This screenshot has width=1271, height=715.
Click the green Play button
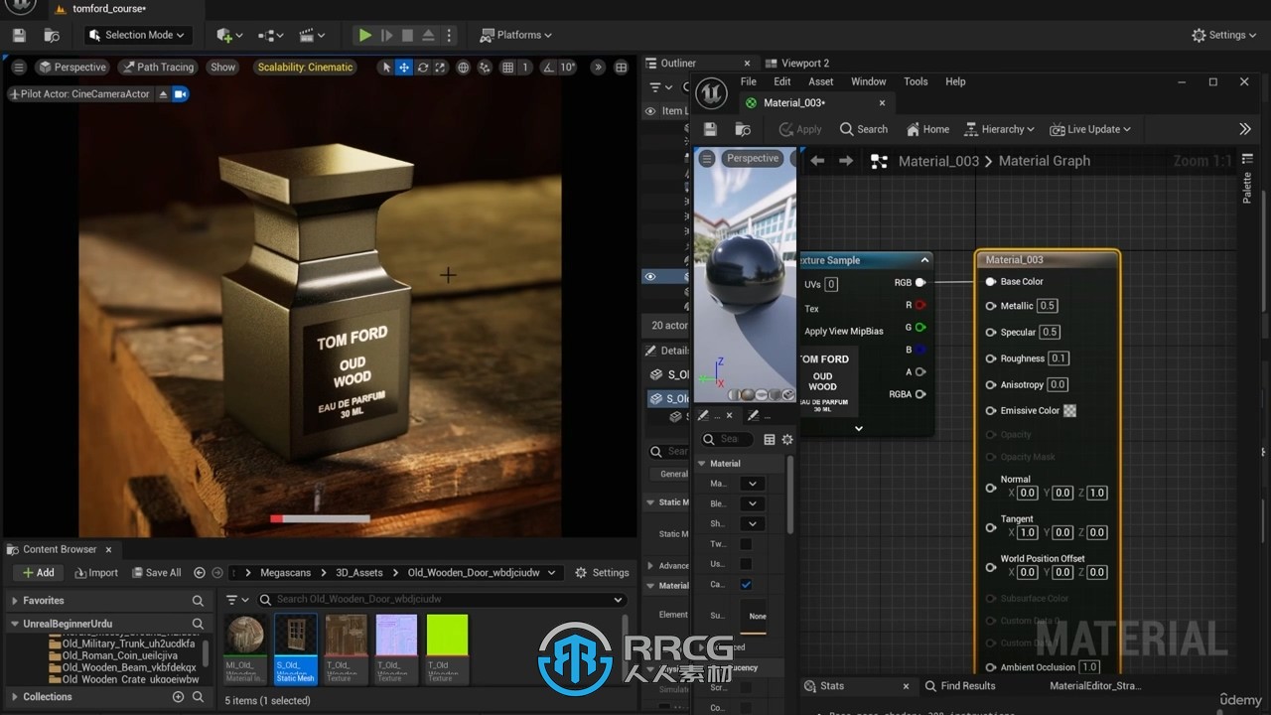(x=365, y=35)
